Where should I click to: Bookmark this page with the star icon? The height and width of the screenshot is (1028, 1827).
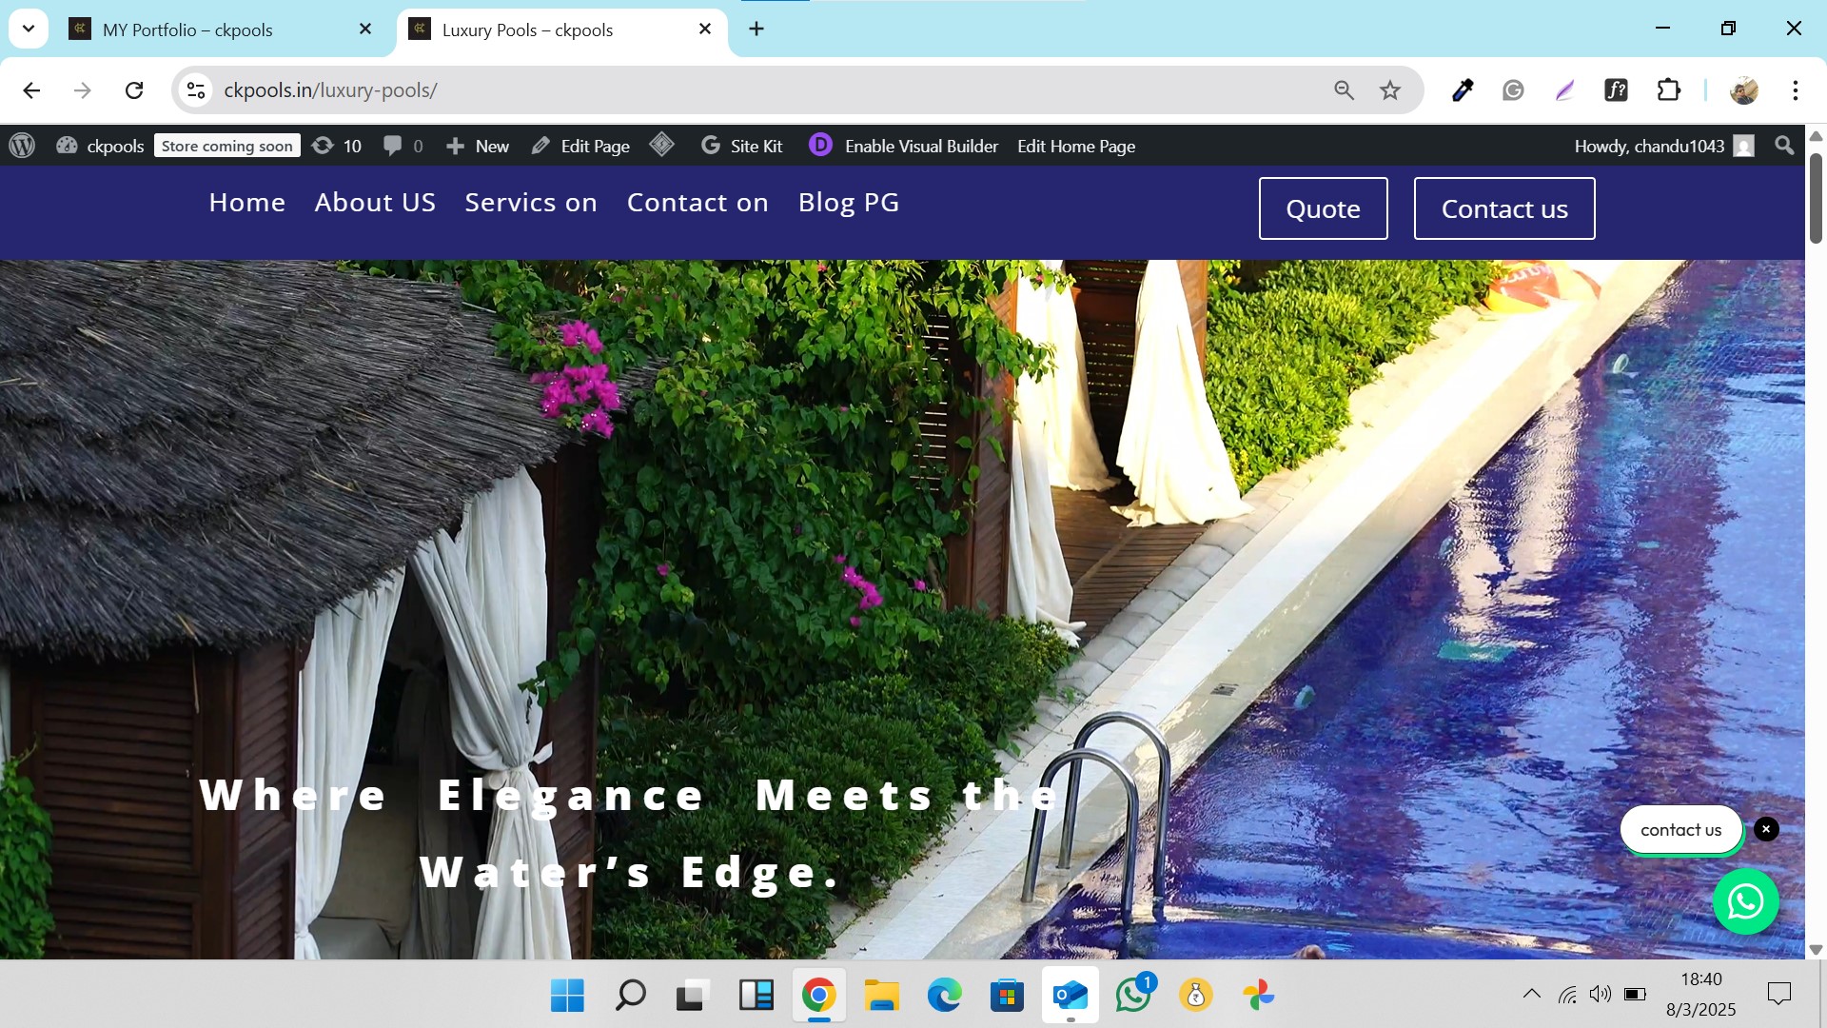tap(1390, 90)
